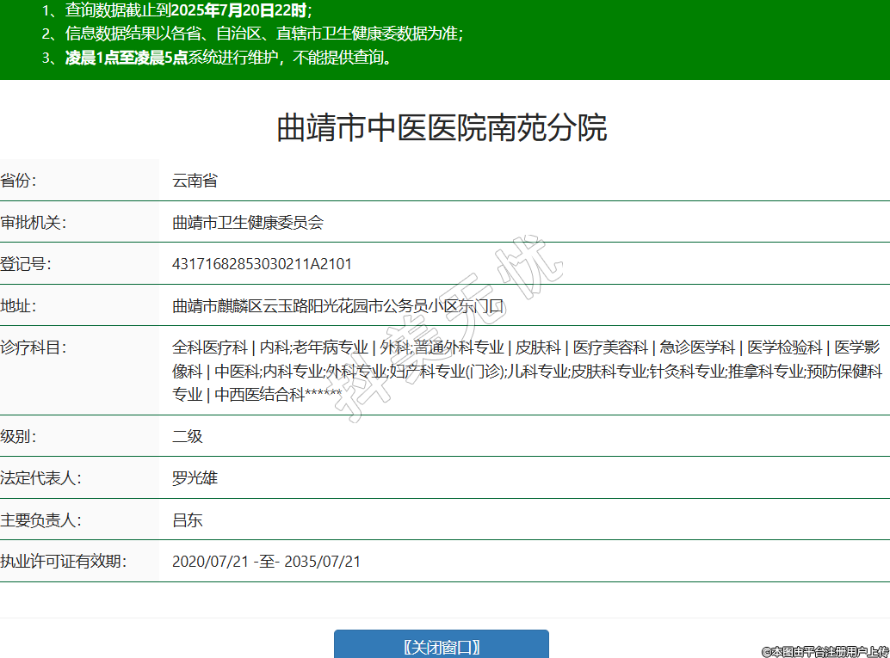The height and width of the screenshot is (658, 890).
Task: Click the 级别 row label
Action: coord(19,436)
